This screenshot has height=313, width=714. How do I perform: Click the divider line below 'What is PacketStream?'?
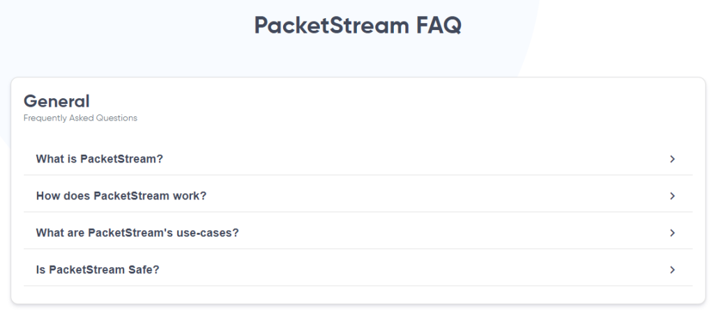pos(358,175)
